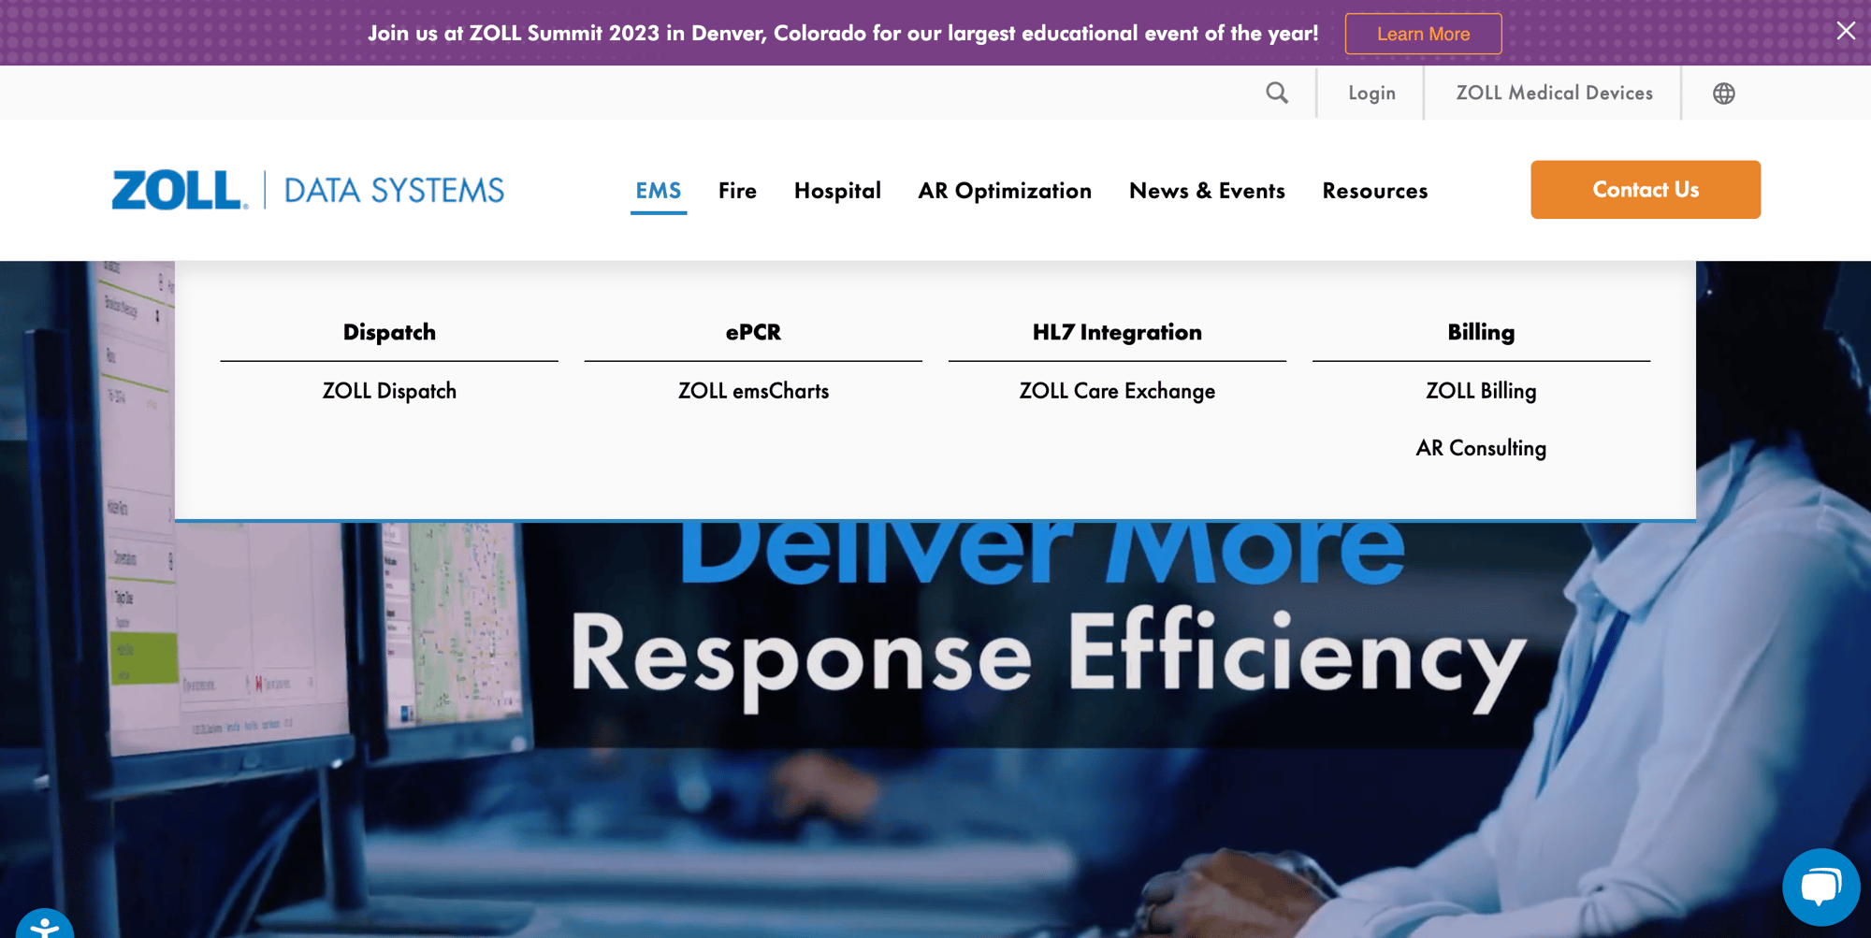Viewport: 1871px width, 938px height.
Task: Click the ZOLL Summit 2023 banner text
Action: (x=843, y=34)
